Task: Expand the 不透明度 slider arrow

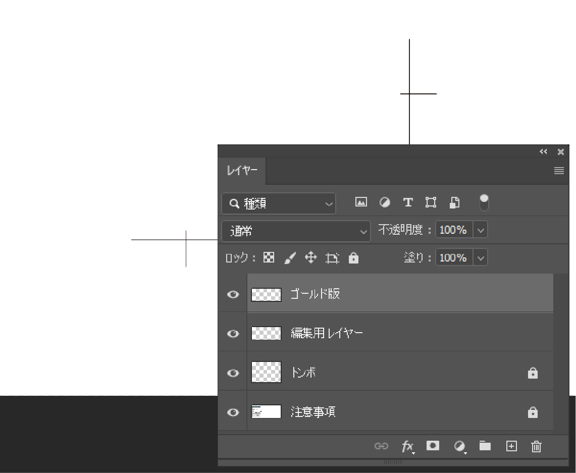Action: (481, 230)
